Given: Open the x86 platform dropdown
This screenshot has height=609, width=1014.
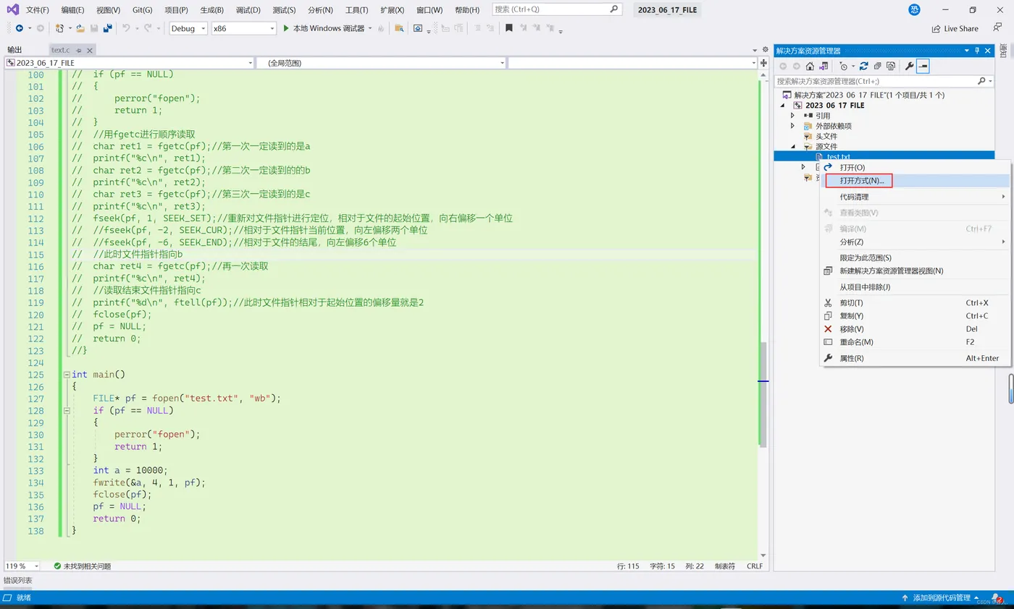Looking at the screenshot, I should point(243,28).
